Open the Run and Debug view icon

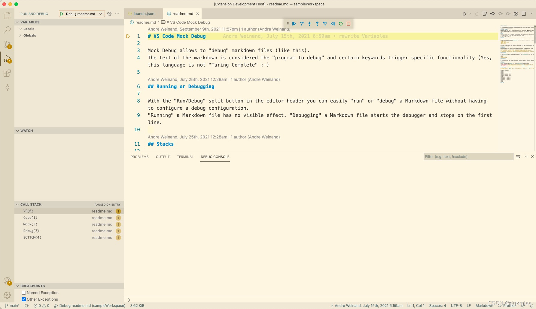coord(7,59)
